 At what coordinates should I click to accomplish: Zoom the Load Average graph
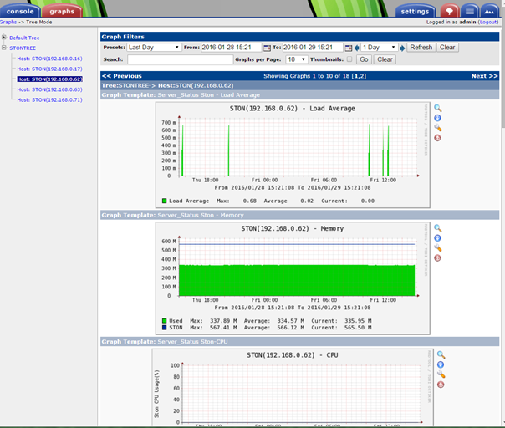pos(437,108)
